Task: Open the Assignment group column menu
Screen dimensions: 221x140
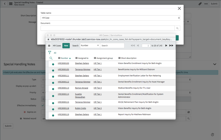Action: pyautogui.click(x=95, y=58)
